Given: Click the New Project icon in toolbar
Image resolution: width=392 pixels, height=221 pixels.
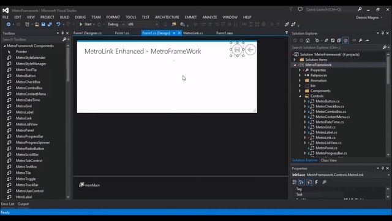Looking at the screenshot, I should 27,25.
